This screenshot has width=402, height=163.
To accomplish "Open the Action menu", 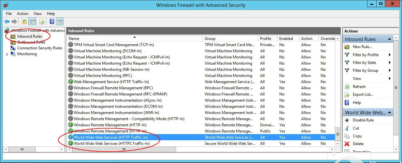I will pyautogui.click(x=22, y=14).
